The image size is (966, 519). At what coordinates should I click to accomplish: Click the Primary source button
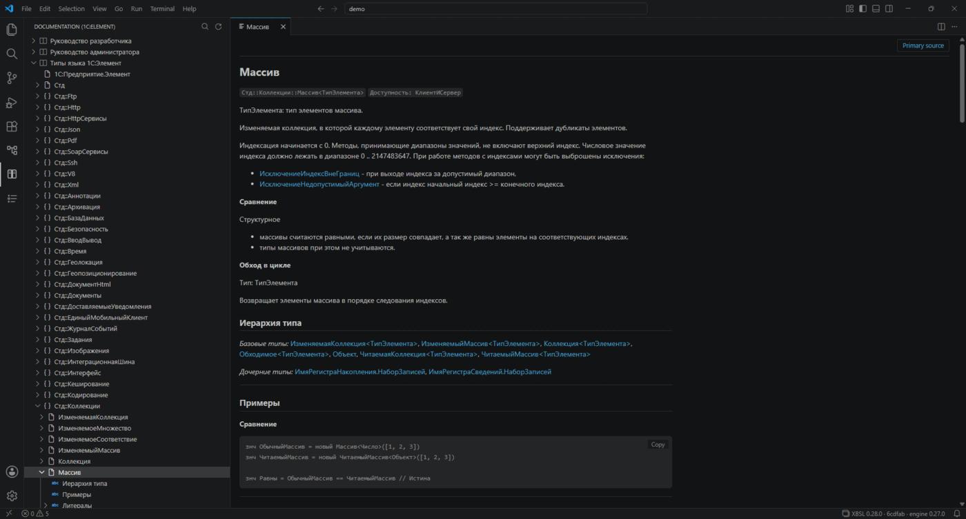point(923,45)
